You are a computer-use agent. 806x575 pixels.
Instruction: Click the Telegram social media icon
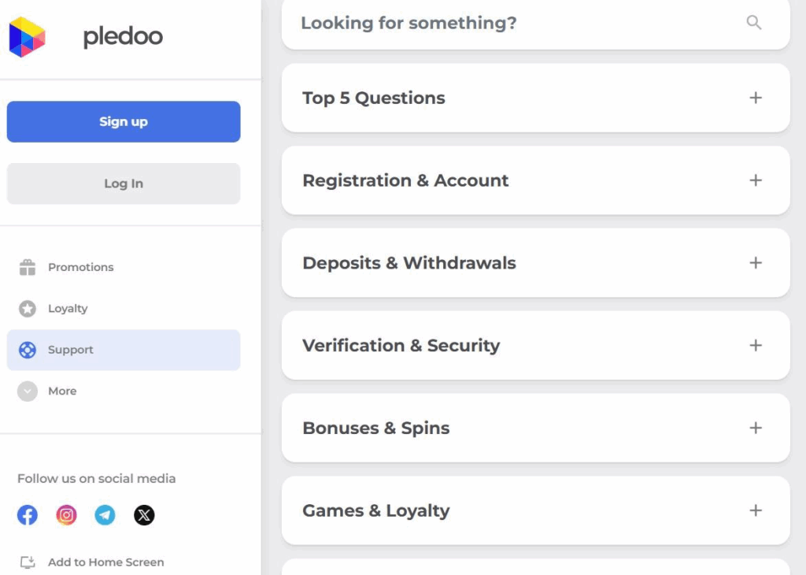[x=105, y=515]
